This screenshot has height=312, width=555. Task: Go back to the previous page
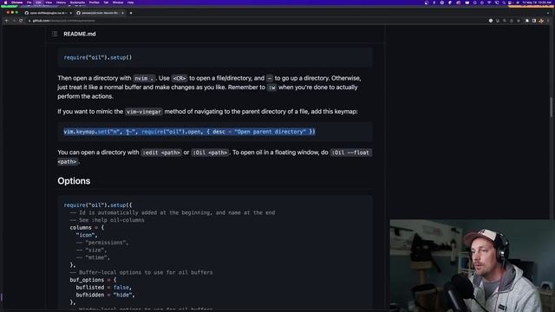tap(7, 21)
